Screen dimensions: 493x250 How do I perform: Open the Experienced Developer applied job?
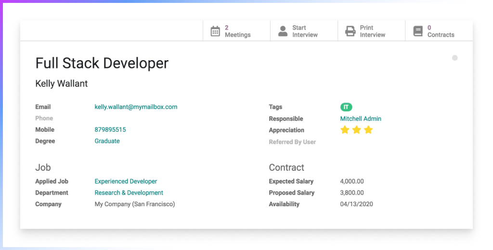point(126,181)
